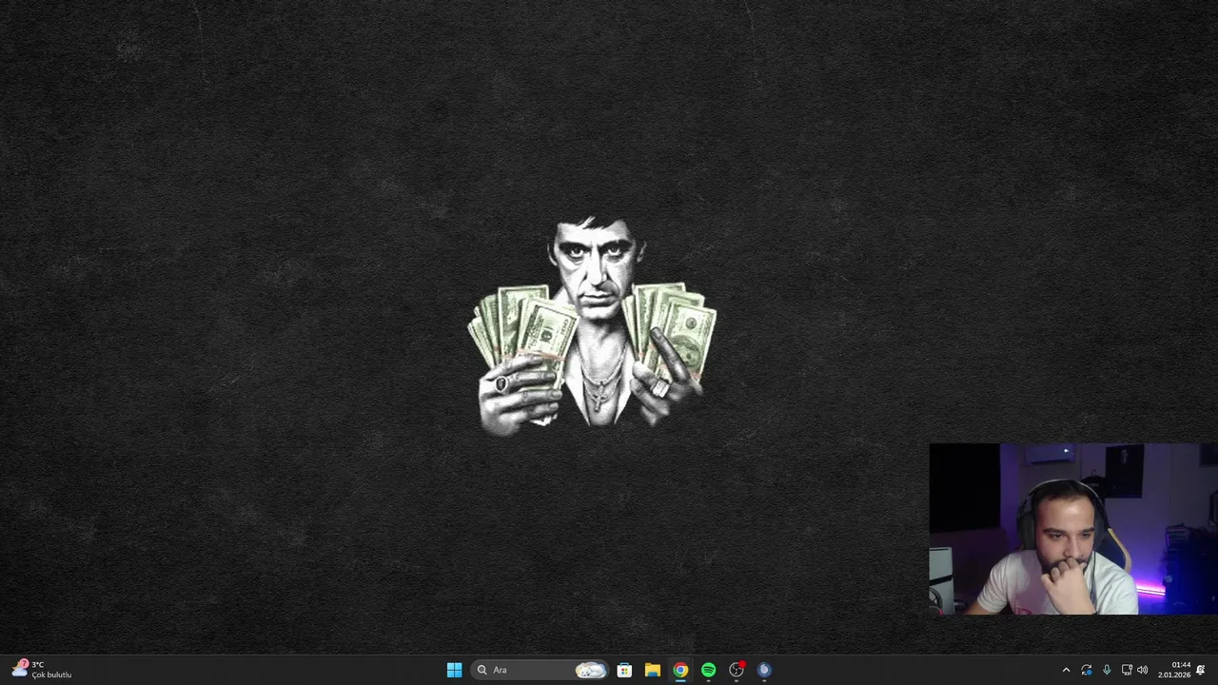Image resolution: width=1218 pixels, height=685 pixels.
Task: Click the microphone tray icon
Action: click(x=1107, y=670)
